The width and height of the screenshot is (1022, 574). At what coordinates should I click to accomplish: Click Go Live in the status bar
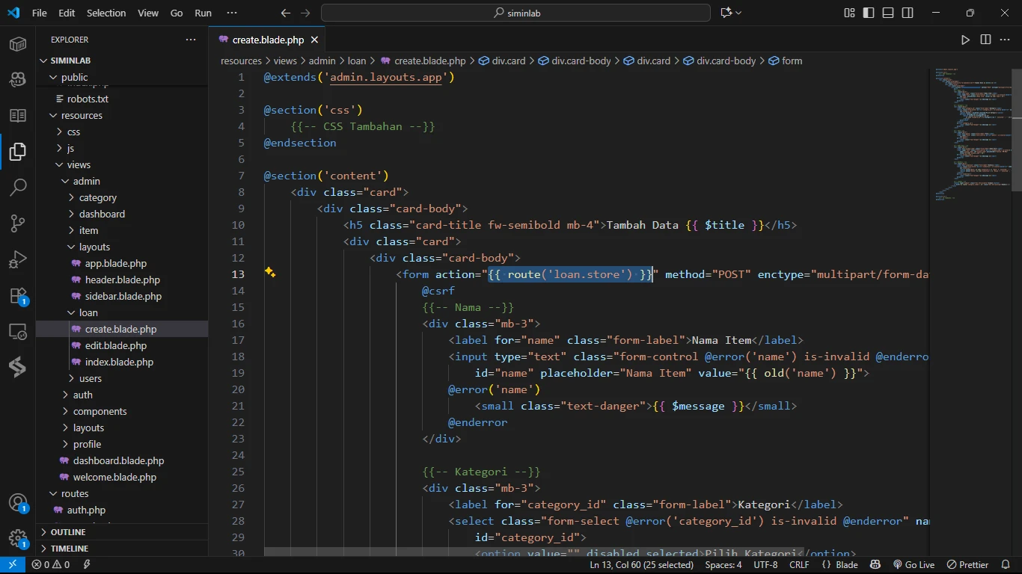[914, 565]
